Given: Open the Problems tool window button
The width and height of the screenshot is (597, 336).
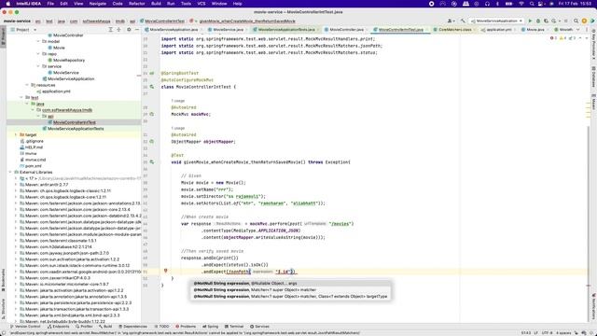Looking at the screenshot, I should 186,327.
